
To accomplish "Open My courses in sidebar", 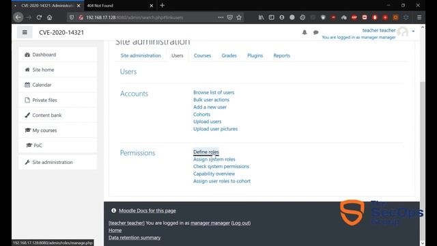I will 58,131.
